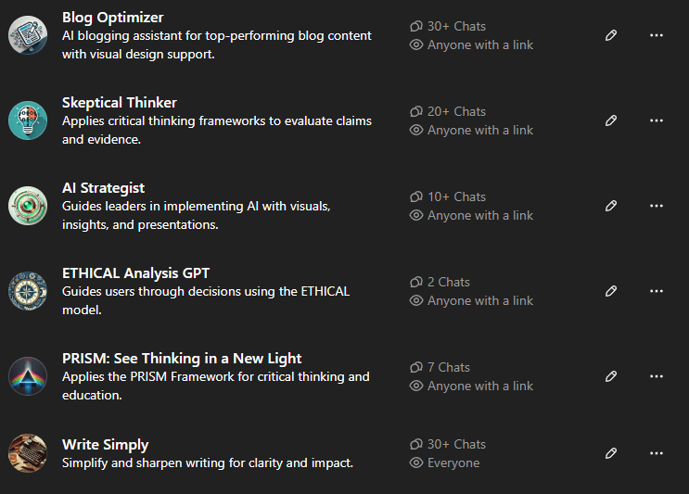The height and width of the screenshot is (494, 689).
Task: Edit the PRISM GPT via pencil icon
Action: [x=611, y=376]
